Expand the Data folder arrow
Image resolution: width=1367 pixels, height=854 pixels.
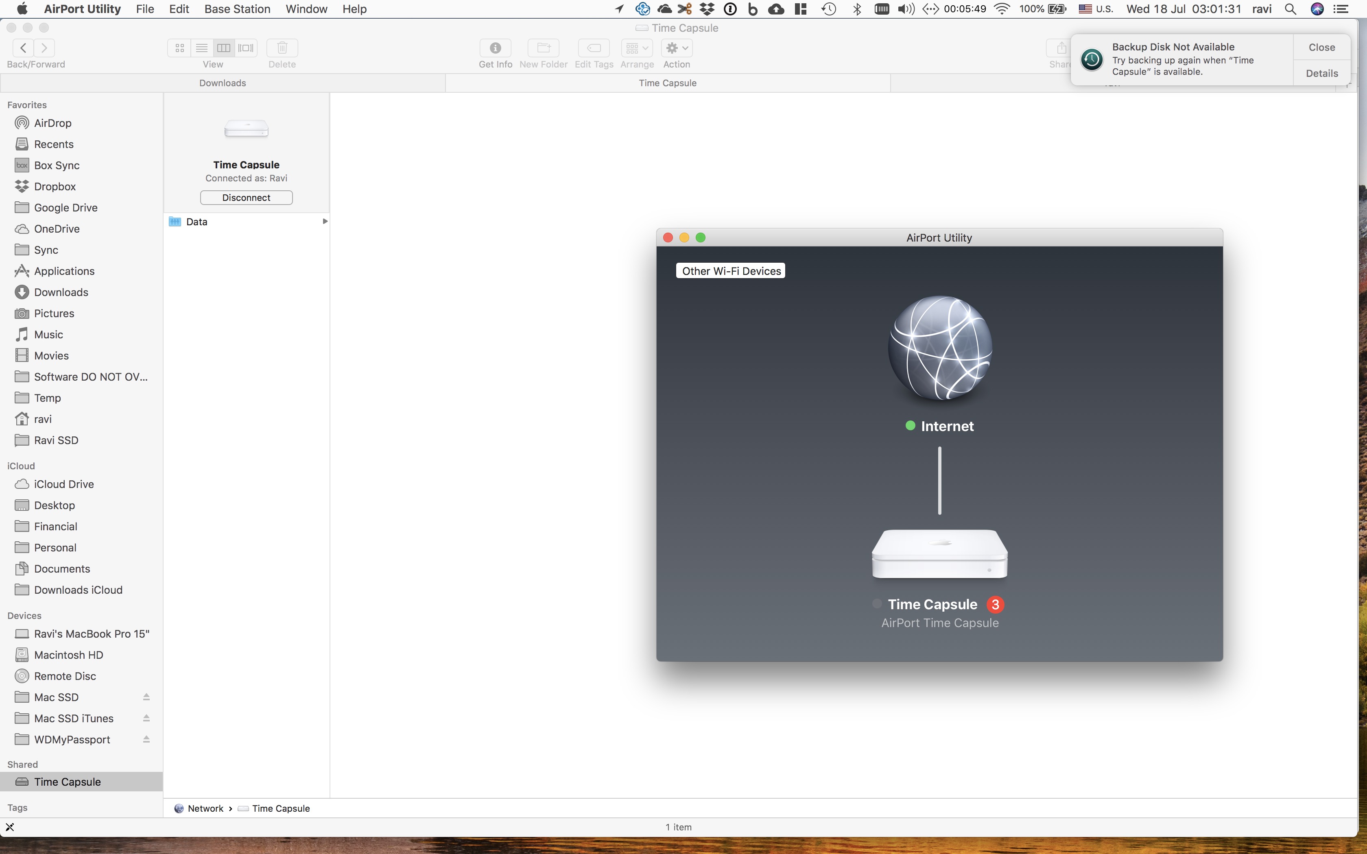point(325,221)
